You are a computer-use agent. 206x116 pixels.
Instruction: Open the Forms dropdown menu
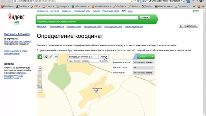tap(48, 6)
